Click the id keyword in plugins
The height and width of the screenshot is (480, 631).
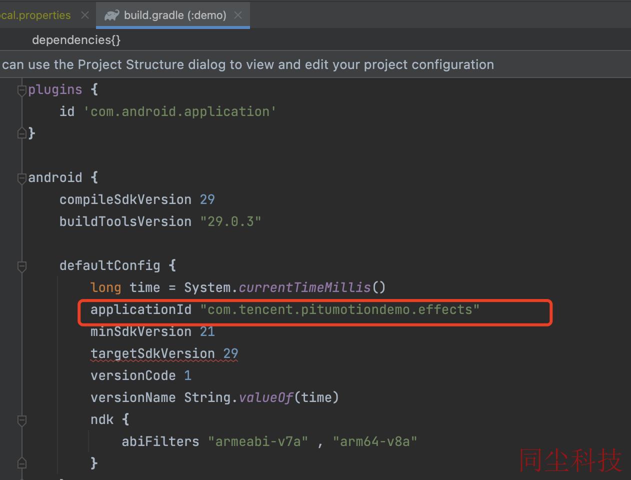(67, 111)
